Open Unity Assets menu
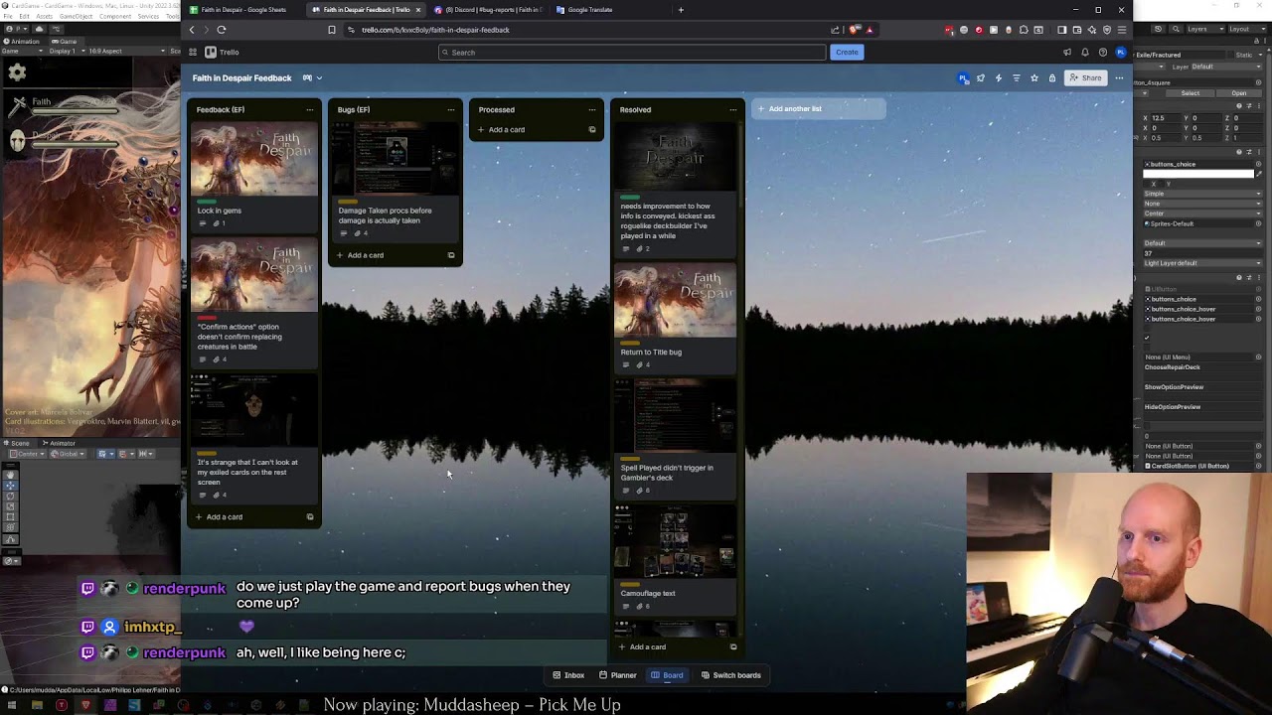Viewport: 1272px width, 715px height. (44, 16)
